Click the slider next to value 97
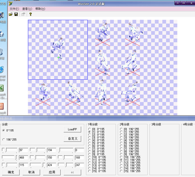 click(x=10, y=150)
